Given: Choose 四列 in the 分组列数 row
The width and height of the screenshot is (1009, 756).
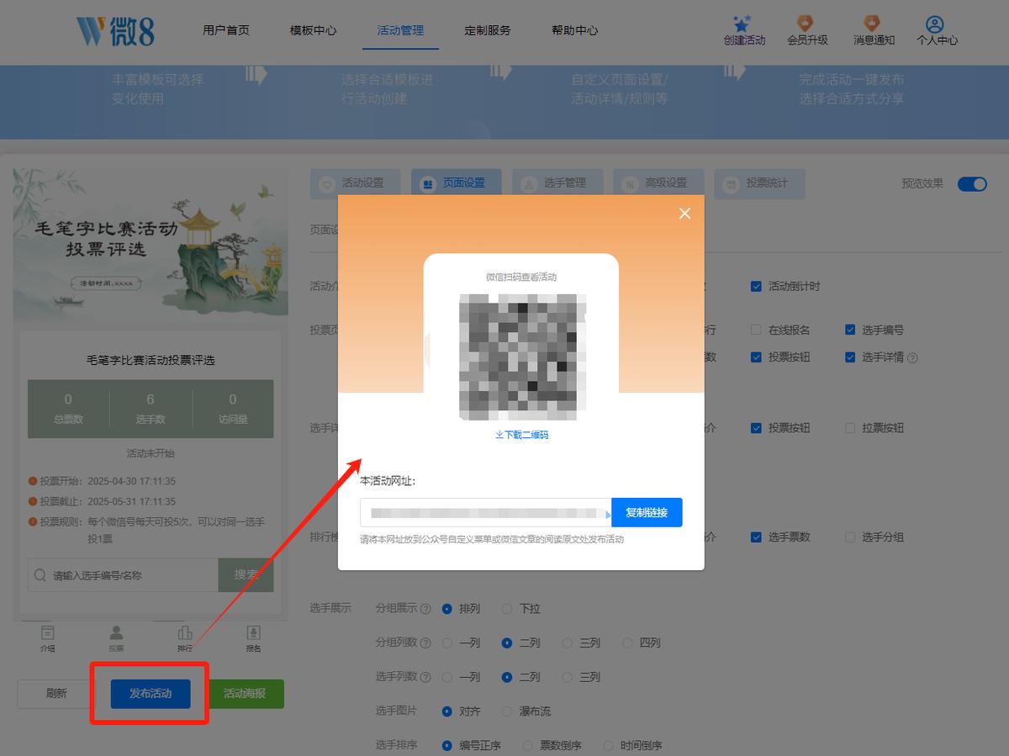Looking at the screenshot, I should tap(627, 643).
